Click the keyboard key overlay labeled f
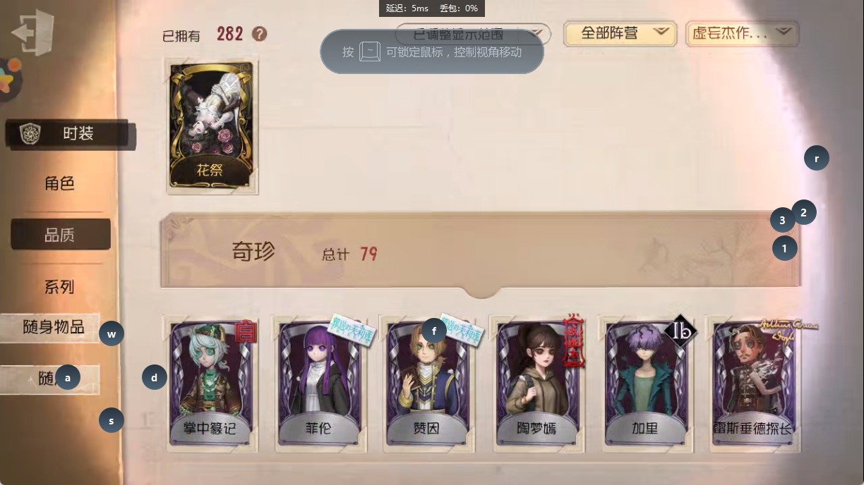The height and width of the screenshot is (485, 864). pyautogui.click(x=434, y=330)
